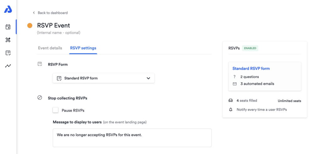The height and width of the screenshot is (154, 322).
Task: Click the Pause RSVPs label
Action: pyautogui.click(x=73, y=110)
